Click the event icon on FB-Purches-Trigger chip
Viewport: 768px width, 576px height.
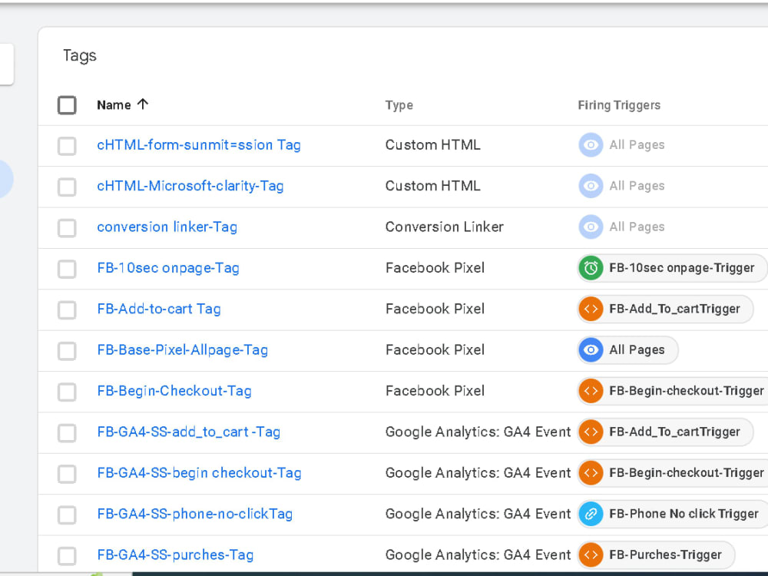click(x=591, y=554)
